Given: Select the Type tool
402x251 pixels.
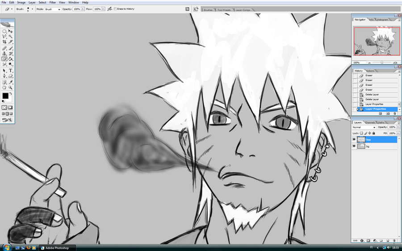Looking at the screenshot, I should tap(11, 71).
